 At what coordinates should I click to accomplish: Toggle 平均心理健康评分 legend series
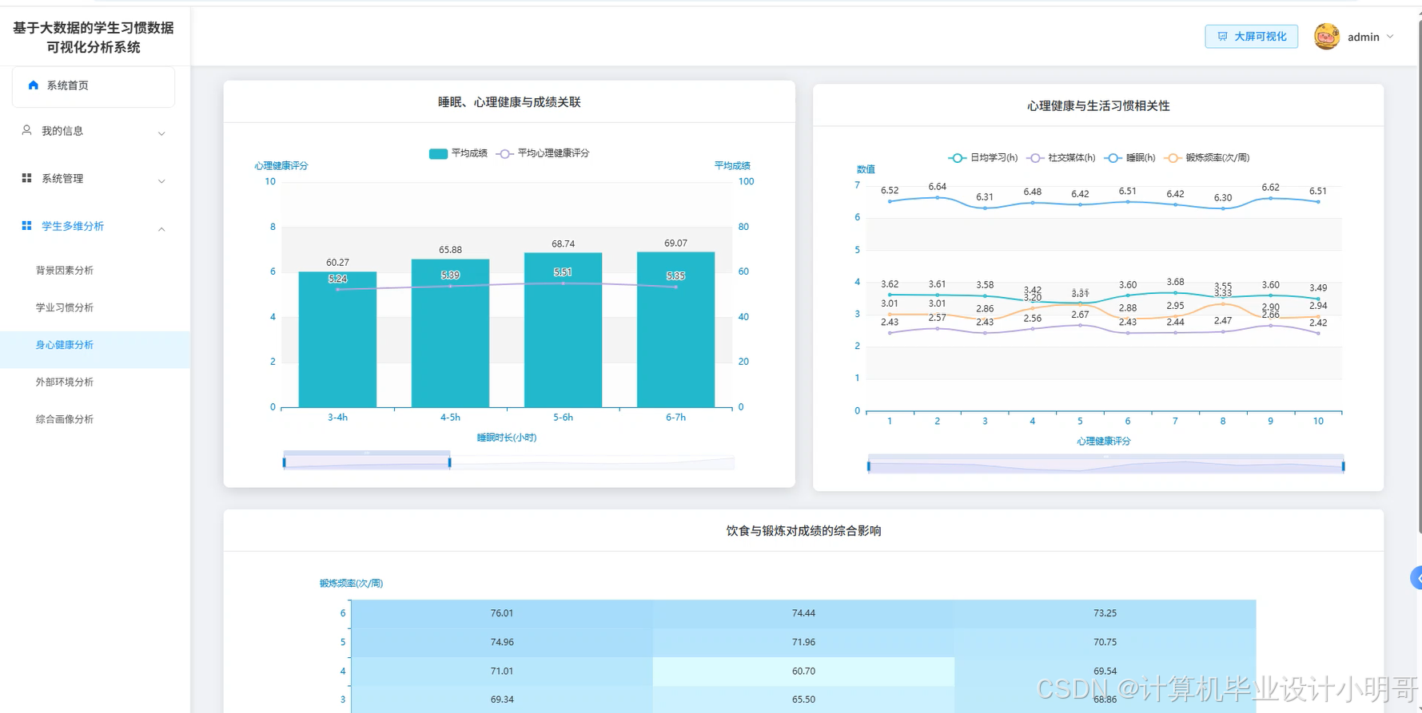coord(543,153)
